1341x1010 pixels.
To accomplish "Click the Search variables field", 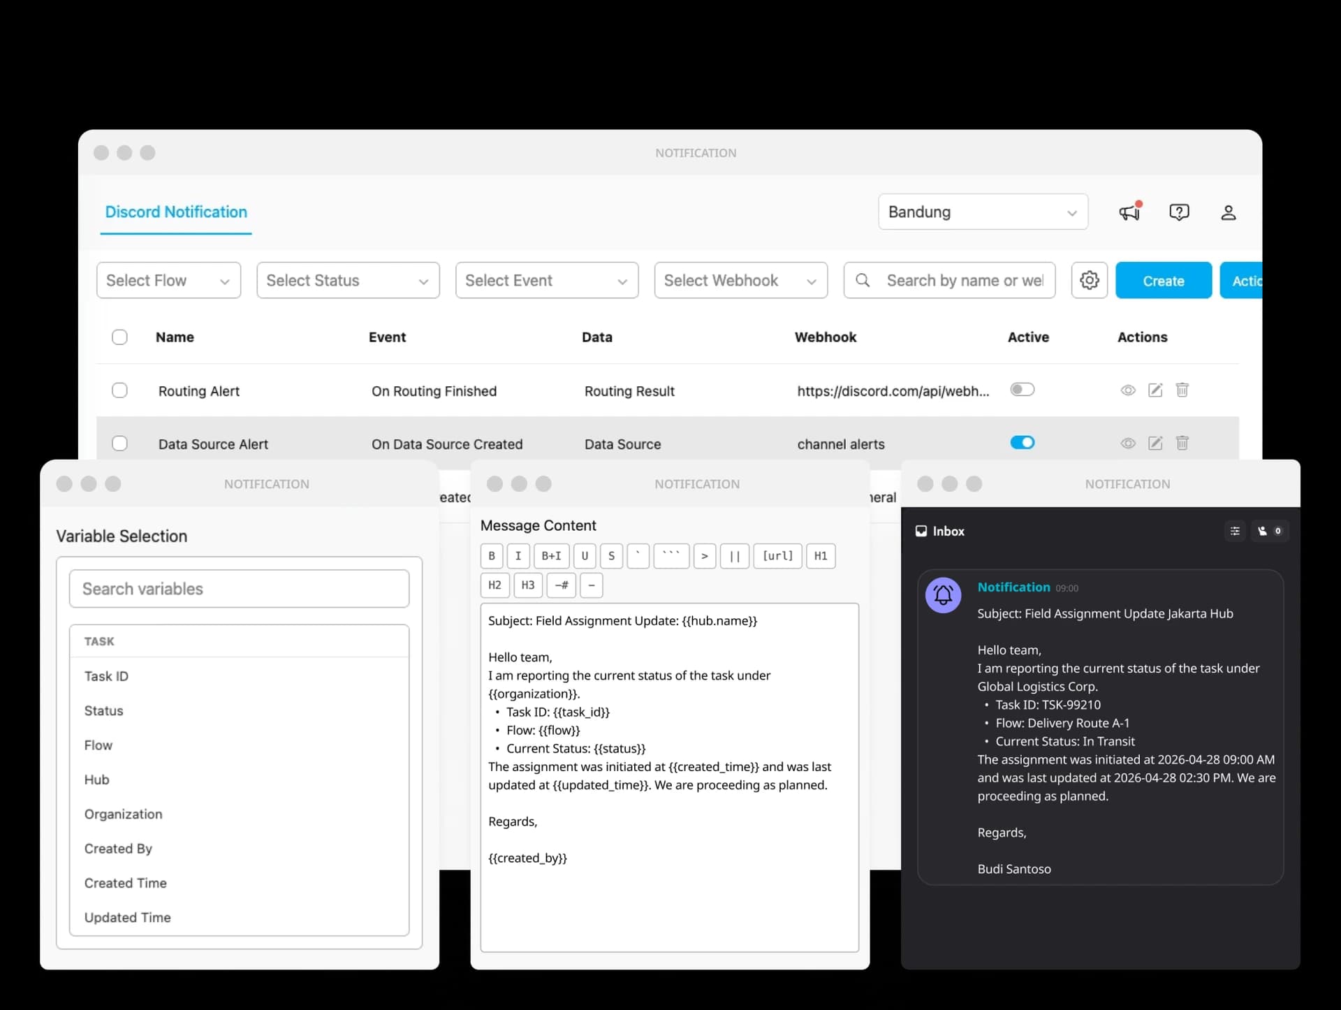I will point(239,588).
